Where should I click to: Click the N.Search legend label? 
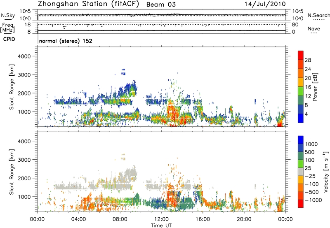[318, 15]
